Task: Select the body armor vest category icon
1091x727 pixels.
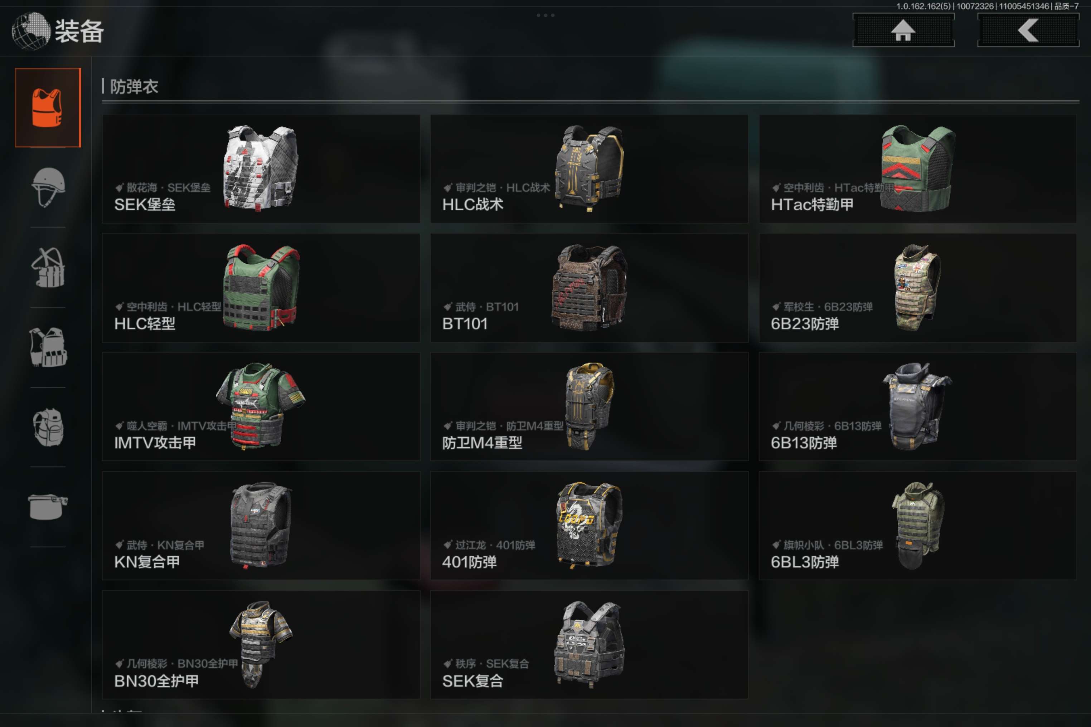Action: [x=48, y=108]
